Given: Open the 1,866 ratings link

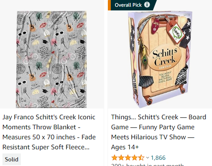Looking at the screenshot, I should click(x=158, y=158).
